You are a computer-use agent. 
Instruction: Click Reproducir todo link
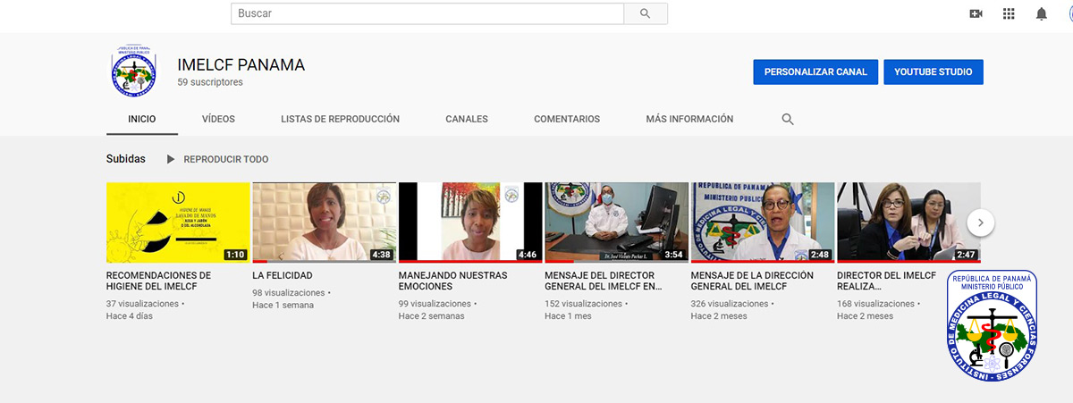pos(225,159)
